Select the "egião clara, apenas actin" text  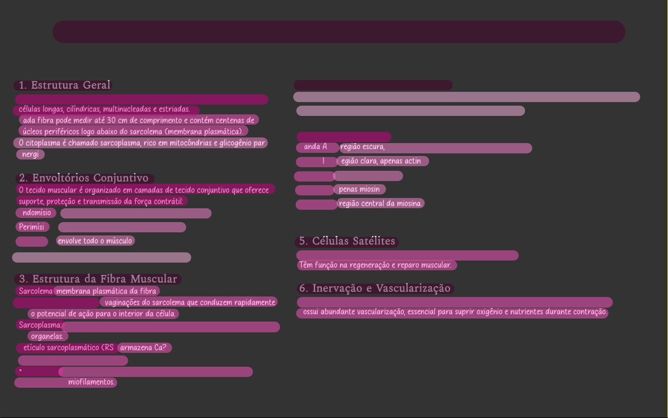coord(382,161)
